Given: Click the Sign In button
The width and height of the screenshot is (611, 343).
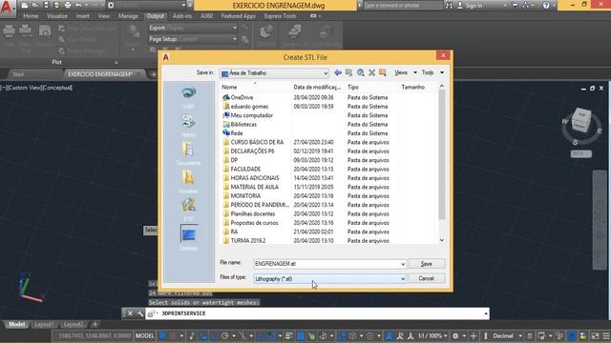Looking at the screenshot, I should pyautogui.click(x=470, y=6).
